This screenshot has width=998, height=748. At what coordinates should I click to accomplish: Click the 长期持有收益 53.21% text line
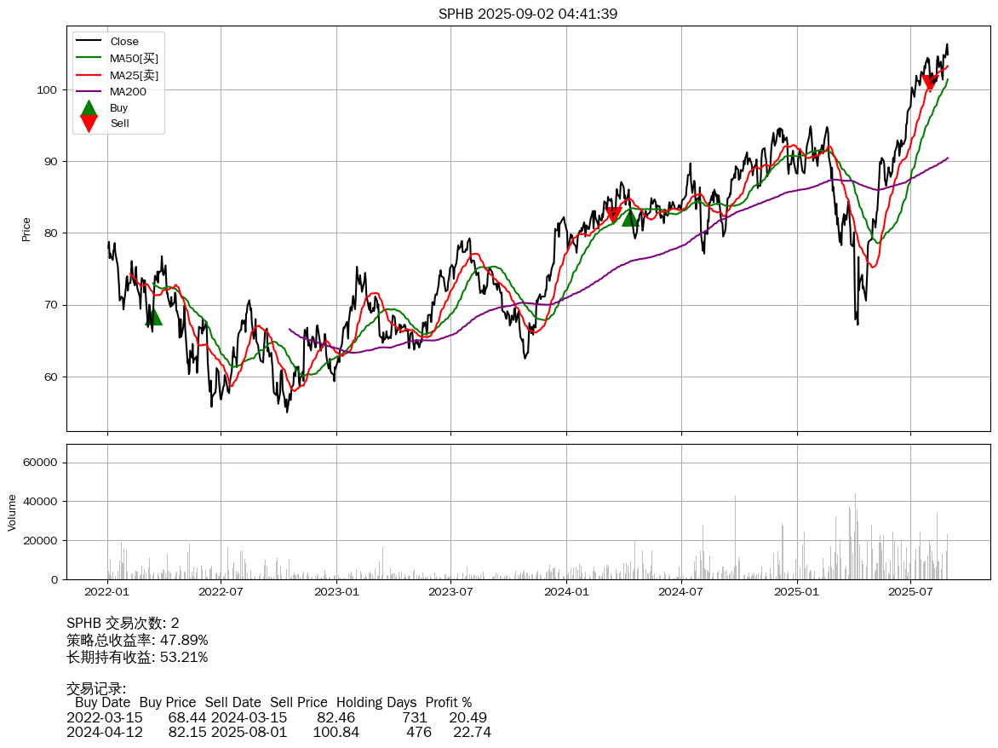click(137, 657)
